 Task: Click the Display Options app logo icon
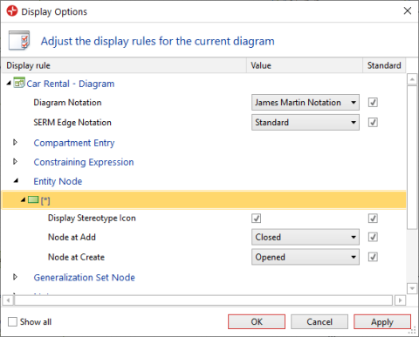(x=12, y=11)
